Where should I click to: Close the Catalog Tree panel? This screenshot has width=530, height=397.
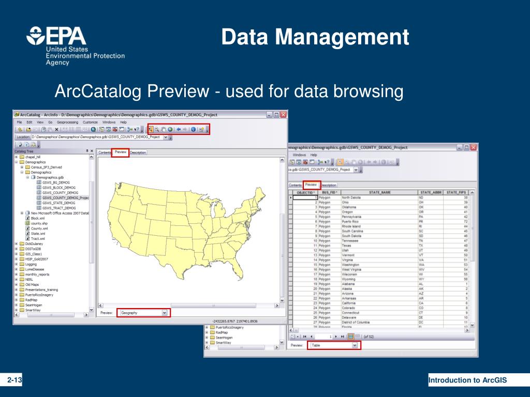click(92, 151)
